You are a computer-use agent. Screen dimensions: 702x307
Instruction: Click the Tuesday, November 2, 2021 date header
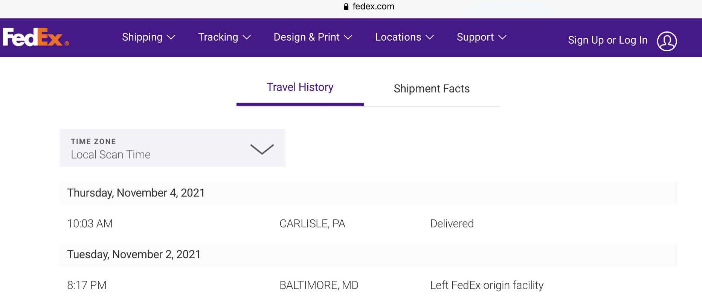[134, 254]
